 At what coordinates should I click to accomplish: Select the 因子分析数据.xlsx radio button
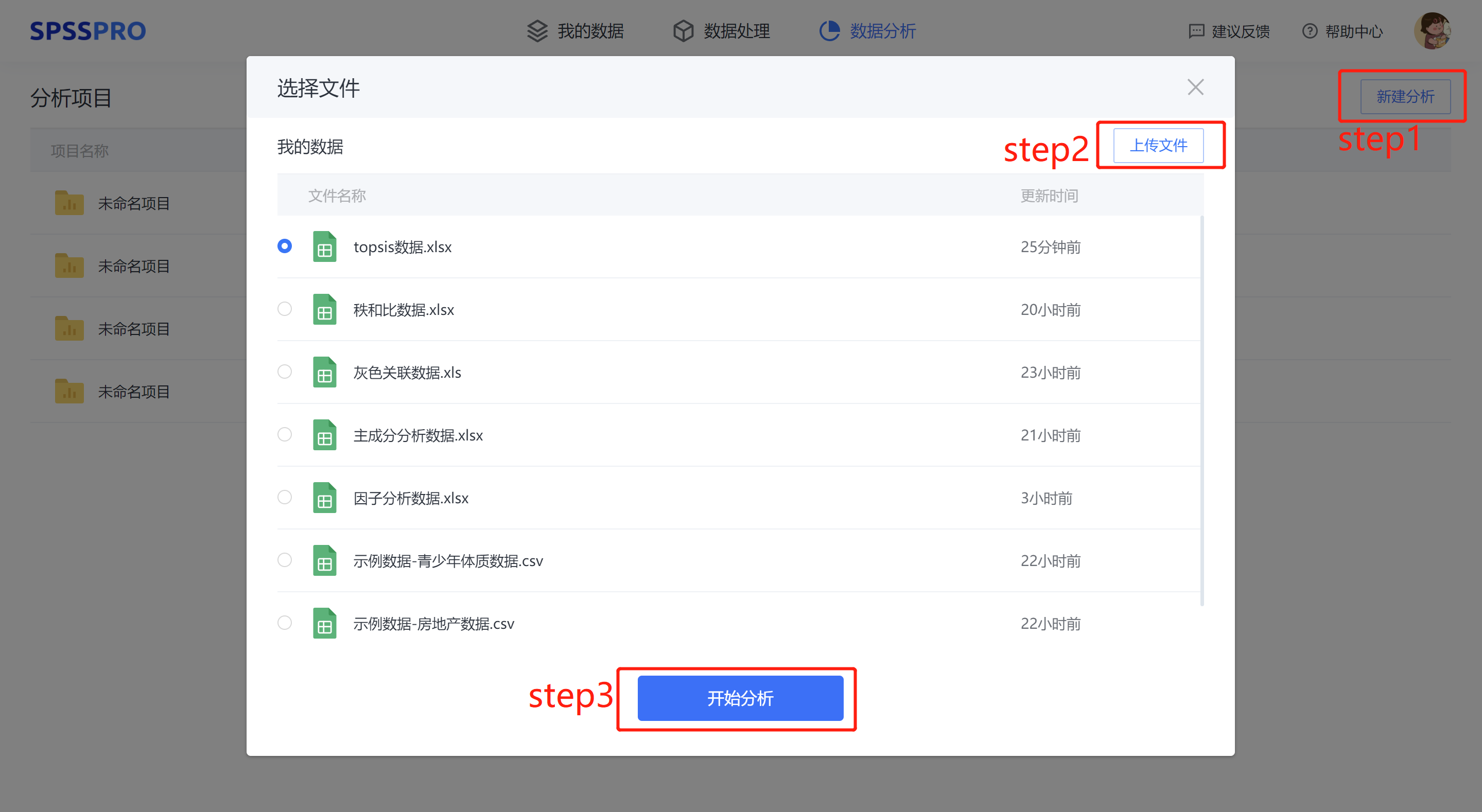click(x=285, y=497)
